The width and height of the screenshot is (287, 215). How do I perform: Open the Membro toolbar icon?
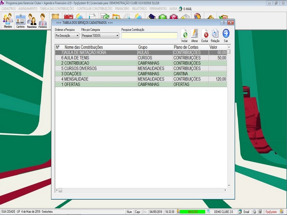tap(8, 21)
